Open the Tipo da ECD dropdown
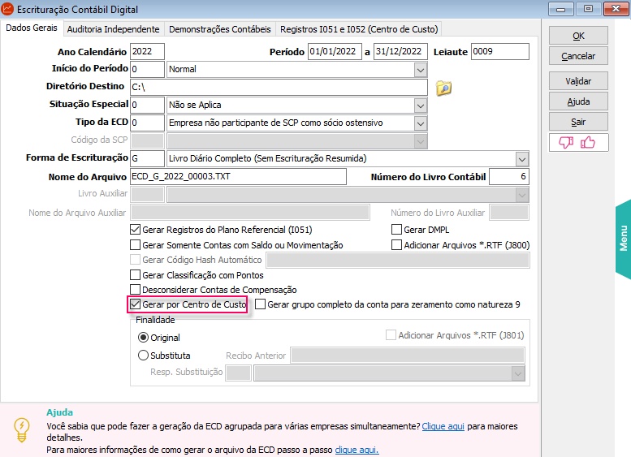 (x=421, y=123)
